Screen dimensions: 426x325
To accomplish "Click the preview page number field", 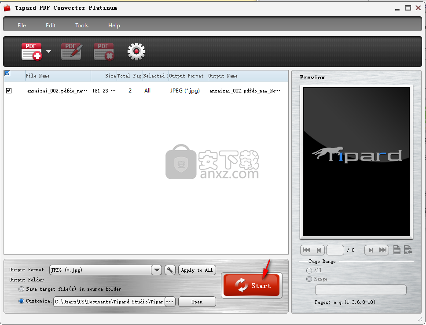I will pos(335,250).
